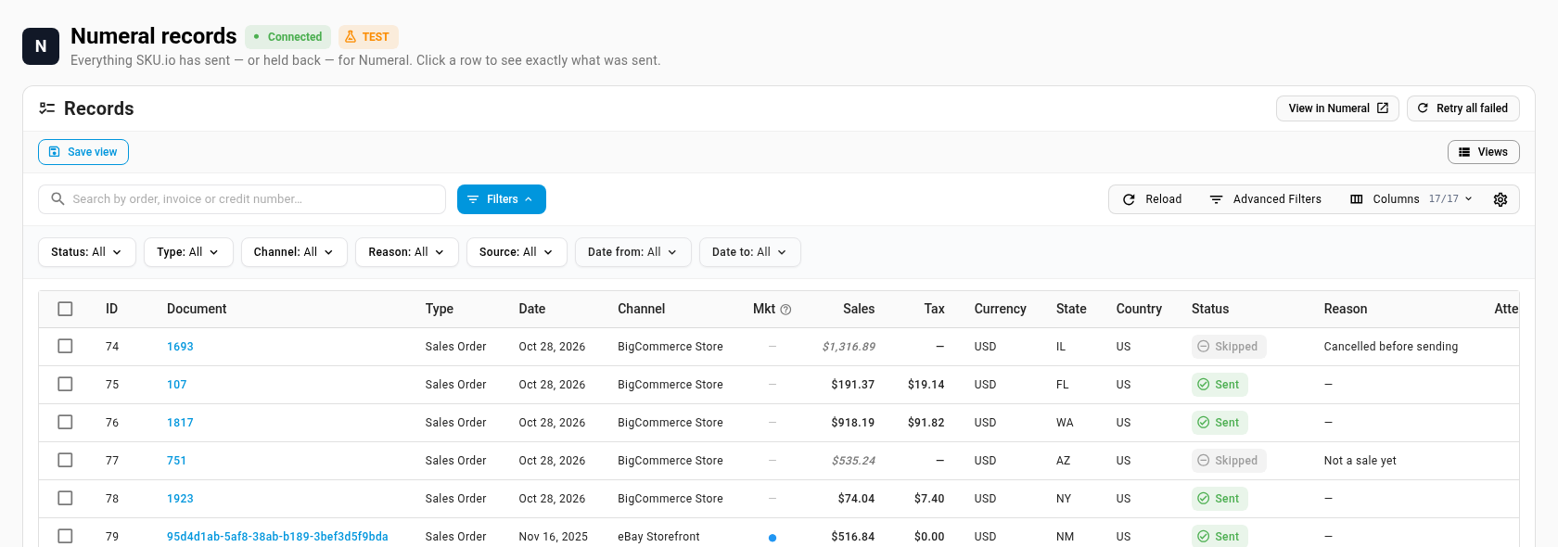1558x547 pixels.
Task: Click the Sent status badge for row 75
Action: [x=1220, y=385]
